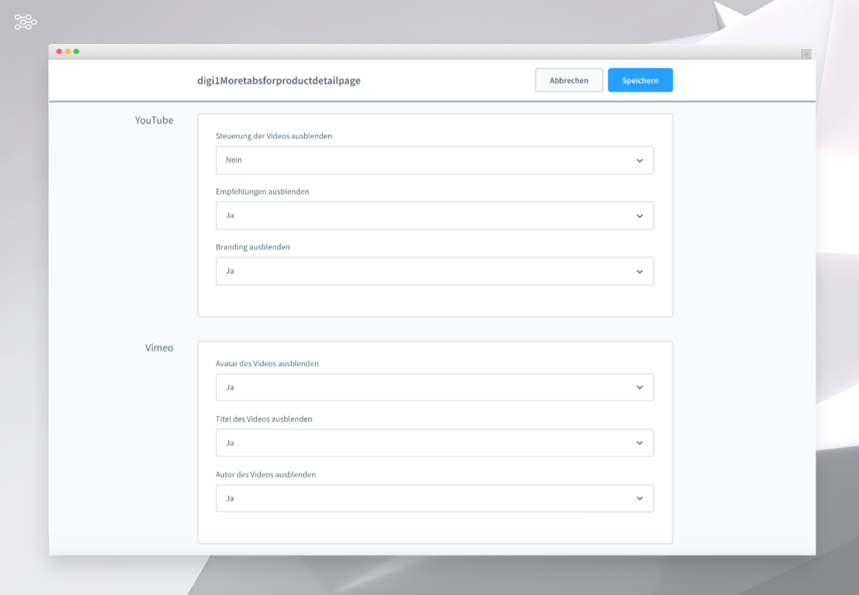859x595 pixels.
Task: Click the 'Steuerung der Videos ausblenden' label text
Action: point(274,136)
